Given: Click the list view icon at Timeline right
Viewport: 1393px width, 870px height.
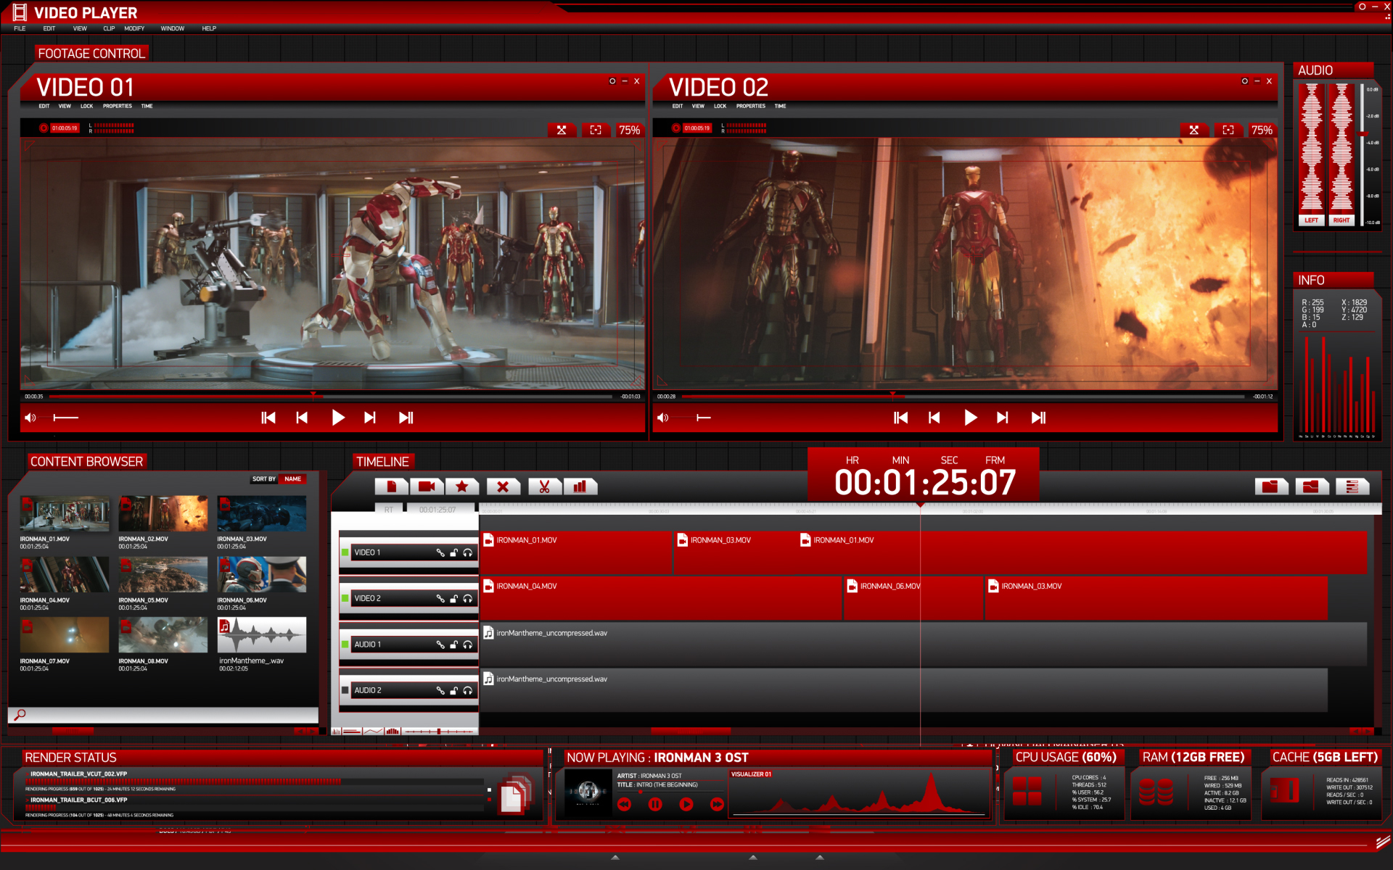Looking at the screenshot, I should [x=1352, y=486].
